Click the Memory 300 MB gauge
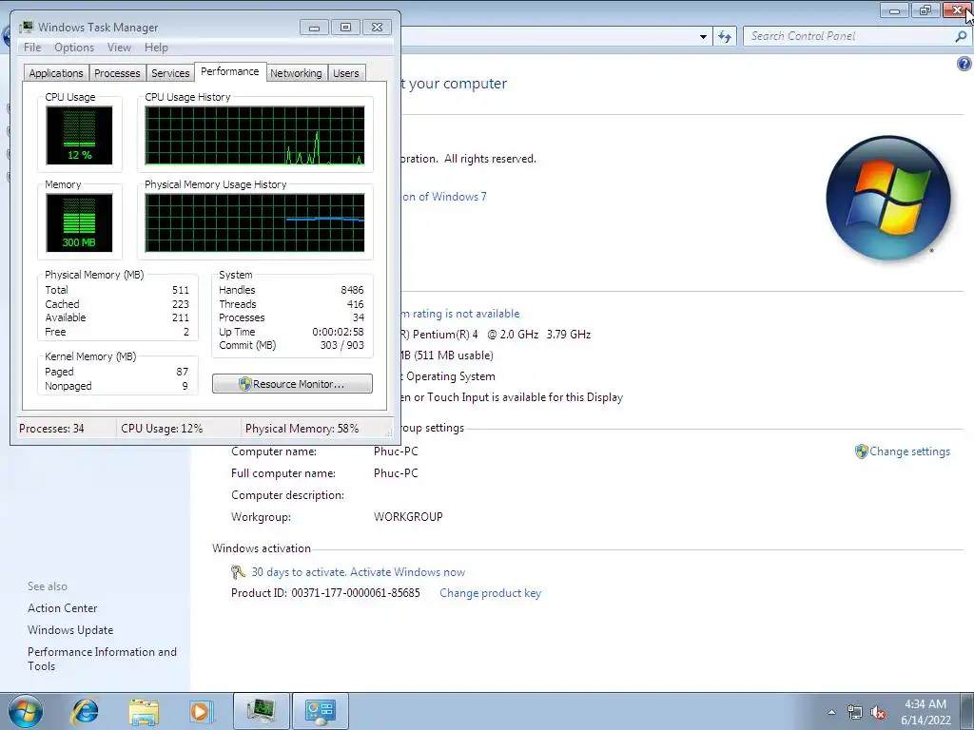974x730 pixels. (x=79, y=222)
